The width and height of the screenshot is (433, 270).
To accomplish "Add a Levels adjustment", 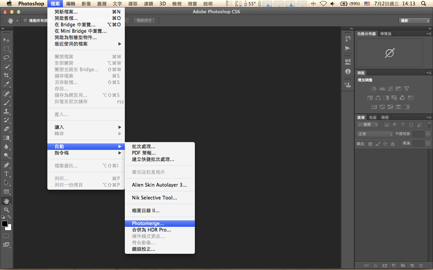I will tap(382, 89).
